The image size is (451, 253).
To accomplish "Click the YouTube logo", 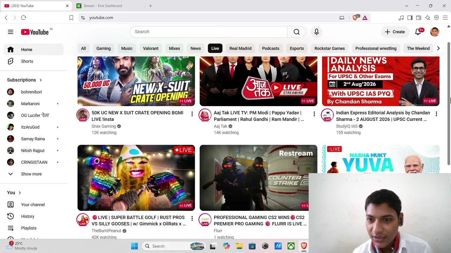I will 35,32.
